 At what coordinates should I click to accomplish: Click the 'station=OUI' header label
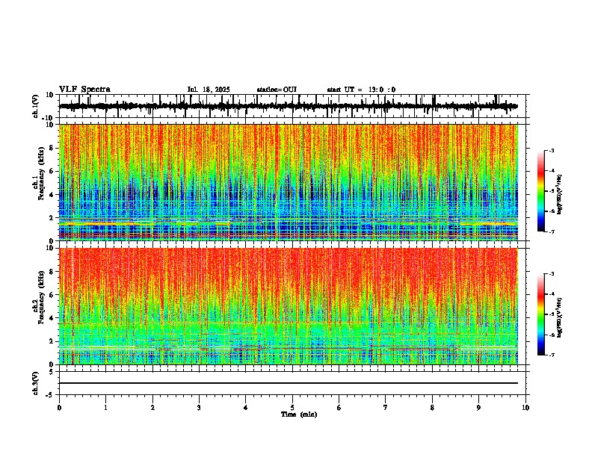(277, 90)
